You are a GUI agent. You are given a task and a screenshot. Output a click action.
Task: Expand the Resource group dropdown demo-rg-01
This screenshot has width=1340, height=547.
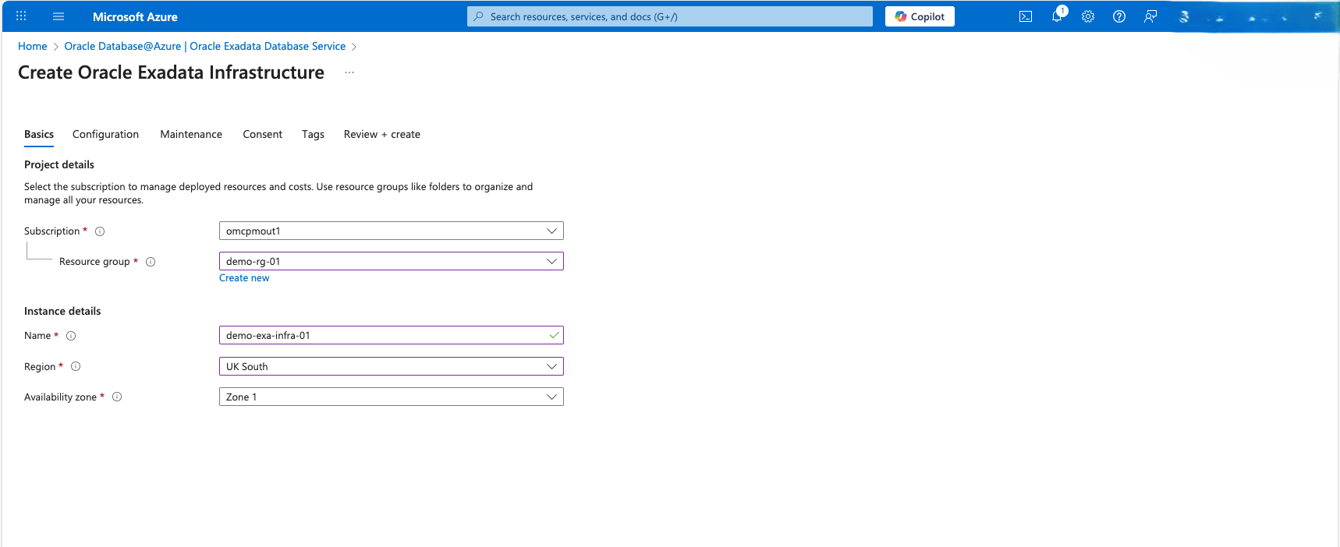(391, 261)
